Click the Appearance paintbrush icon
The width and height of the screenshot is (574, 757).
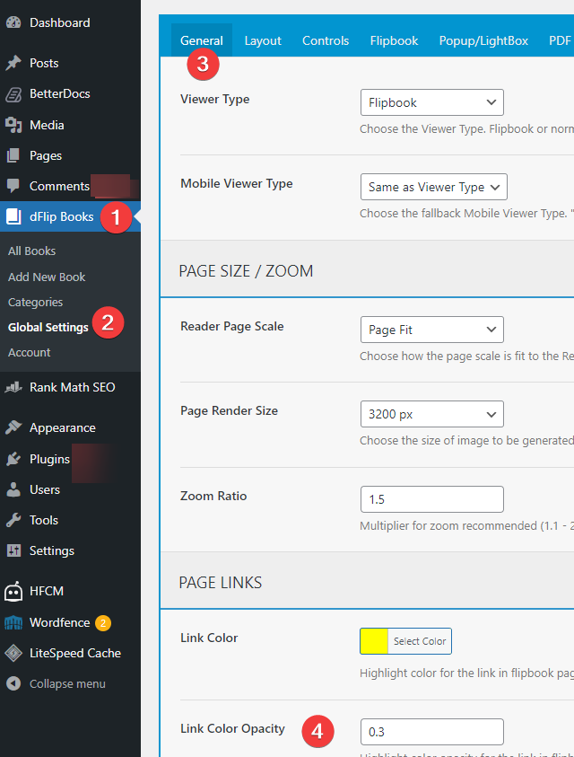[x=13, y=427]
